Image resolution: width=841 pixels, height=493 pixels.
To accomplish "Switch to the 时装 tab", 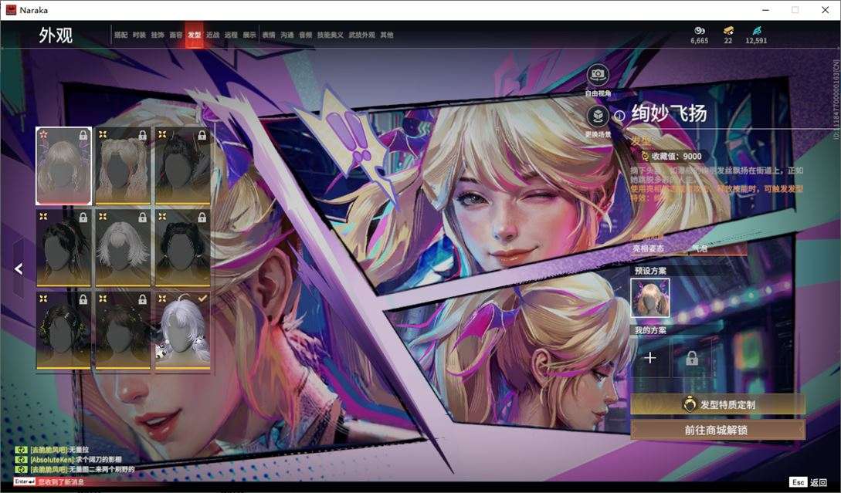I will 139,35.
